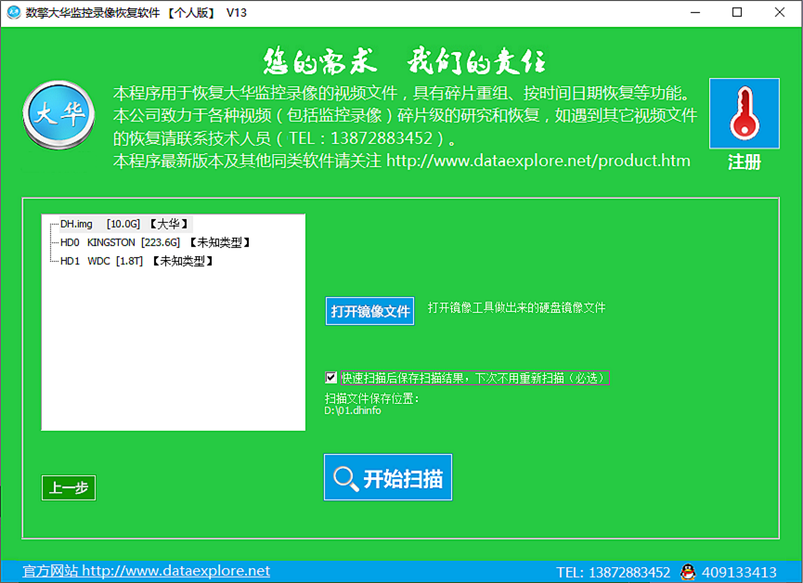Screen dimensions: 803x583
Task: Open official website link in footer
Action: click(146, 571)
